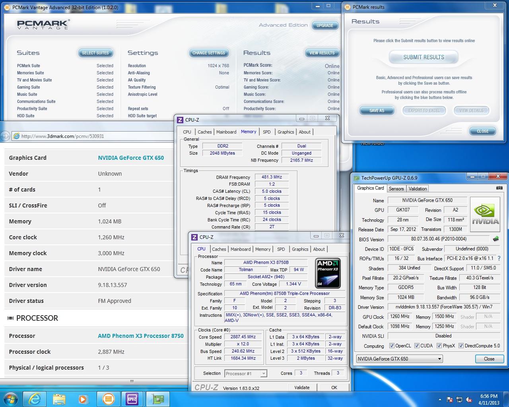Open the SPD tab in front CPU-Z window
Viewport: 509px width, 407px height.
click(281, 249)
